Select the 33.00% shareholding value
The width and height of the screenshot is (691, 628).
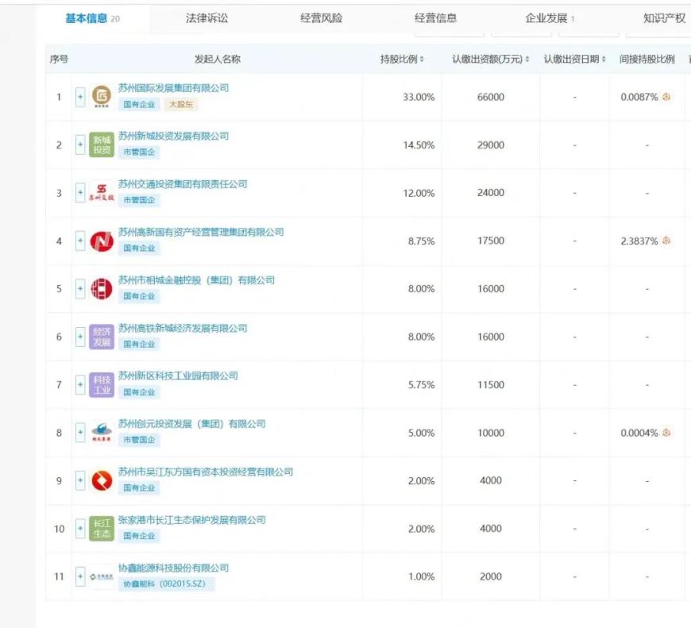coord(419,97)
